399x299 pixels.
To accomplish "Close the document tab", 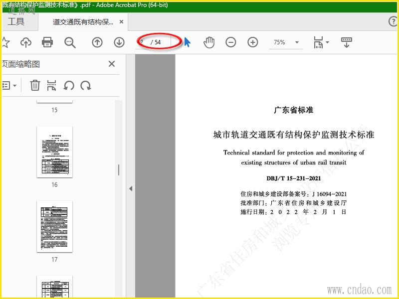I will [122, 22].
